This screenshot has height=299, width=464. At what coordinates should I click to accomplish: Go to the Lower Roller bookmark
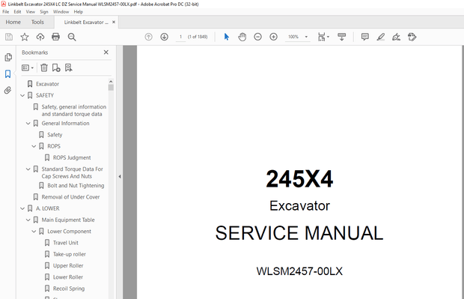pyautogui.click(x=68, y=277)
